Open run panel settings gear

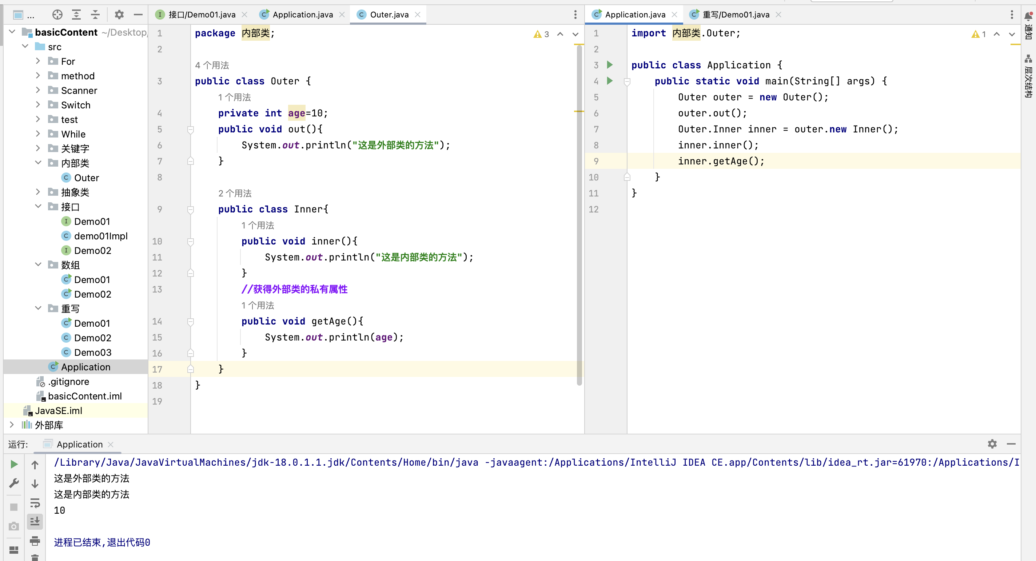tap(992, 444)
